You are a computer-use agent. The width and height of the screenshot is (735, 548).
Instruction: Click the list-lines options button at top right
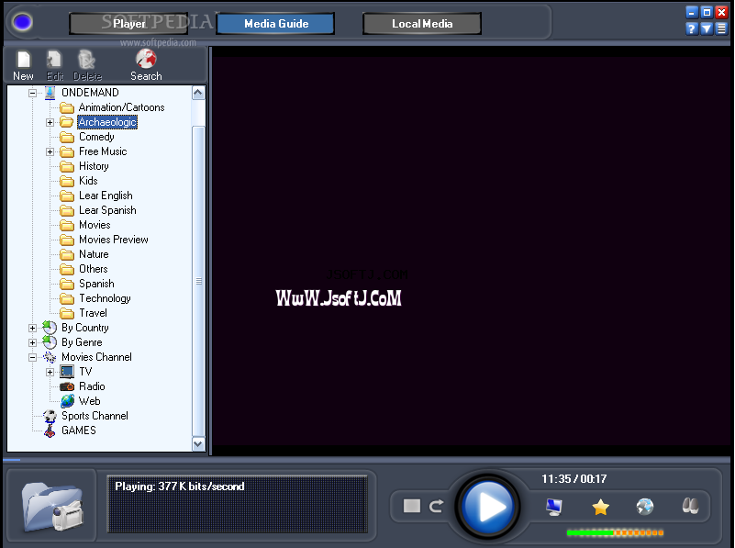click(x=721, y=29)
